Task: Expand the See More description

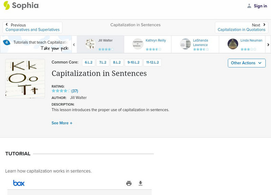Action: 62,123
